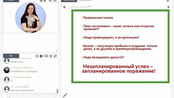Screen dimensions: 174x98
Task: Click Елена Шавыркова's avatar at 13:17
Action: click(7, 79)
